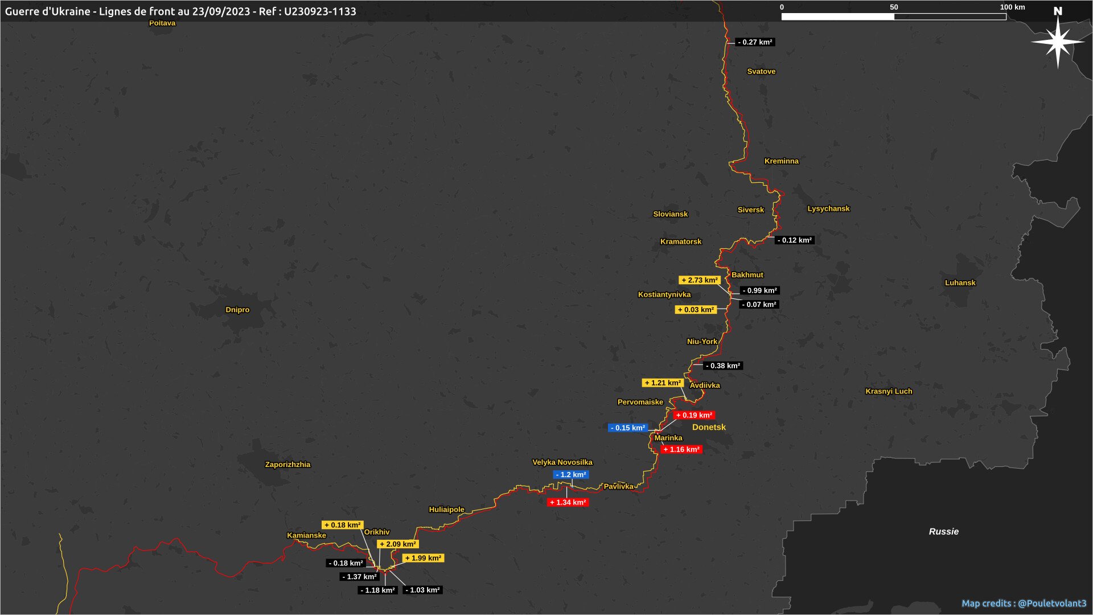Click the - 0.07 km² label

759,305
